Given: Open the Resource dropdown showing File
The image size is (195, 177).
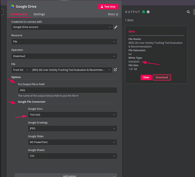Looking at the screenshot, I should click(x=64, y=42).
